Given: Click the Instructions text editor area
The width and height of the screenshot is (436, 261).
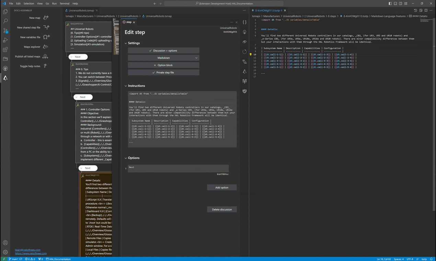Looking at the screenshot, I should click(182, 119).
